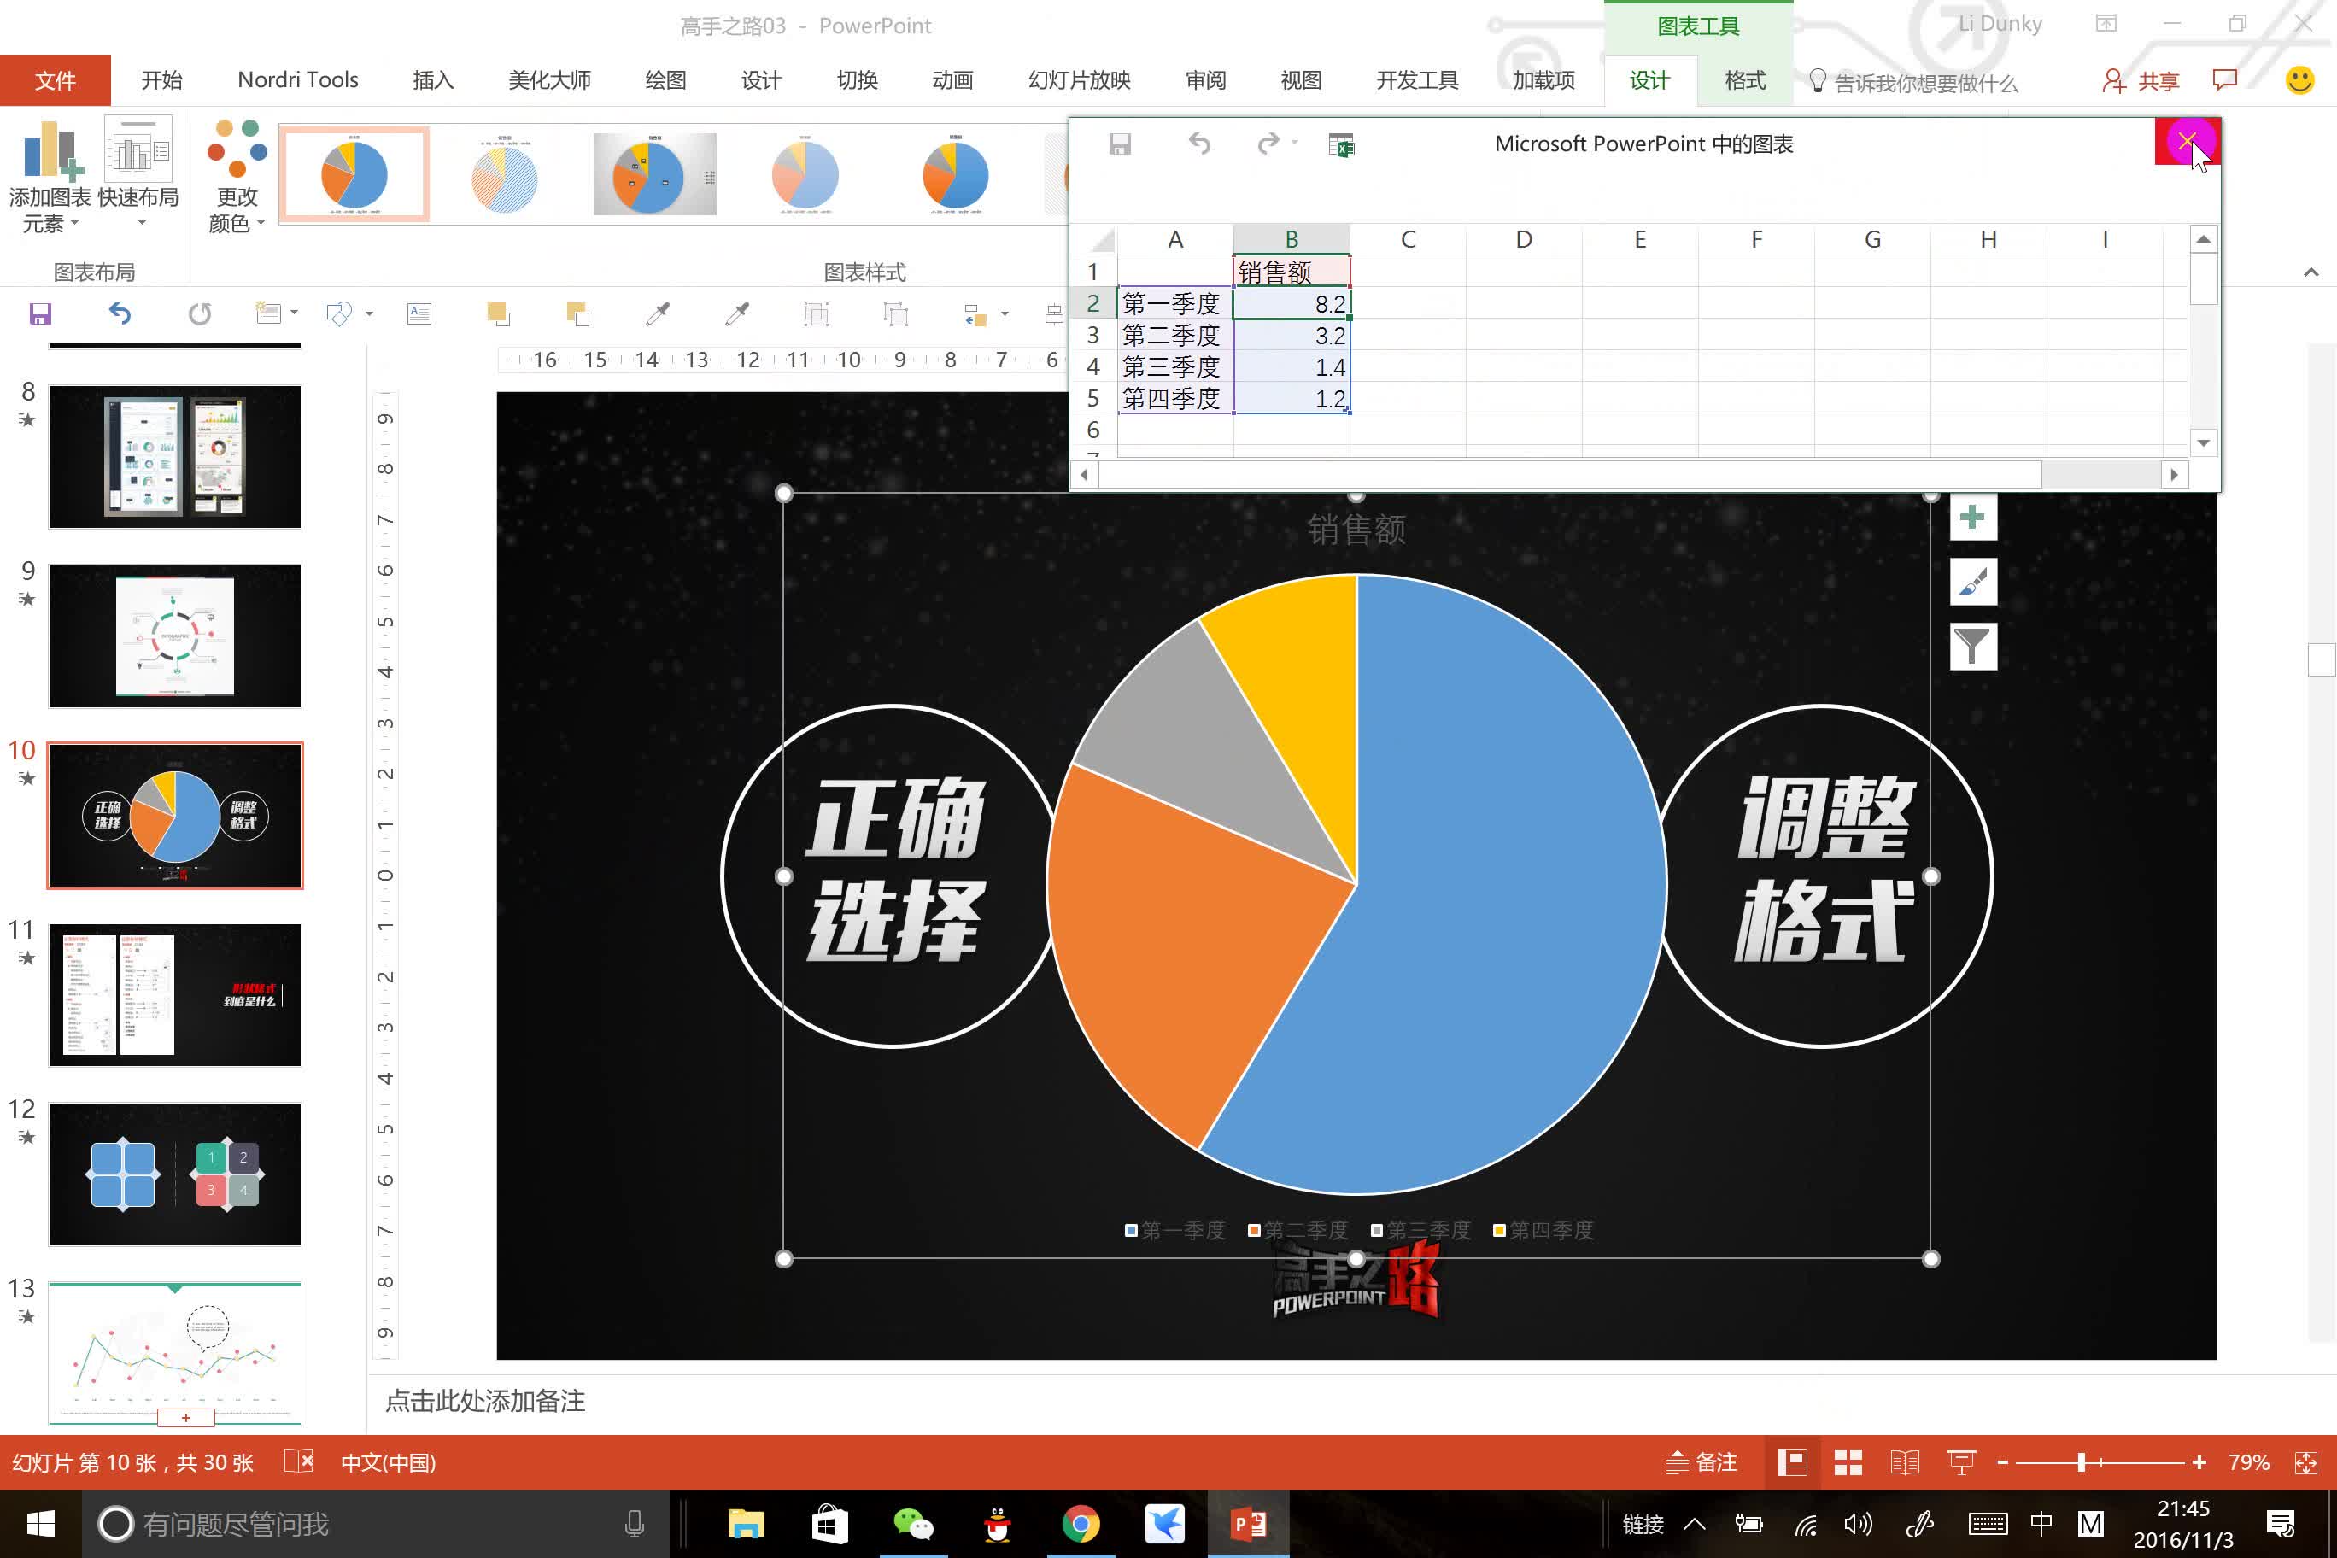Open the 插入 ribbon tab
Image resolution: width=2337 pixels, height=1558 pixels.
tap(433, 80)
